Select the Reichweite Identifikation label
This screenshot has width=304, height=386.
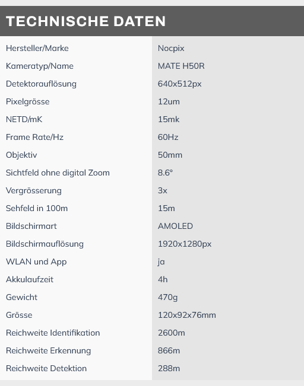53,333
